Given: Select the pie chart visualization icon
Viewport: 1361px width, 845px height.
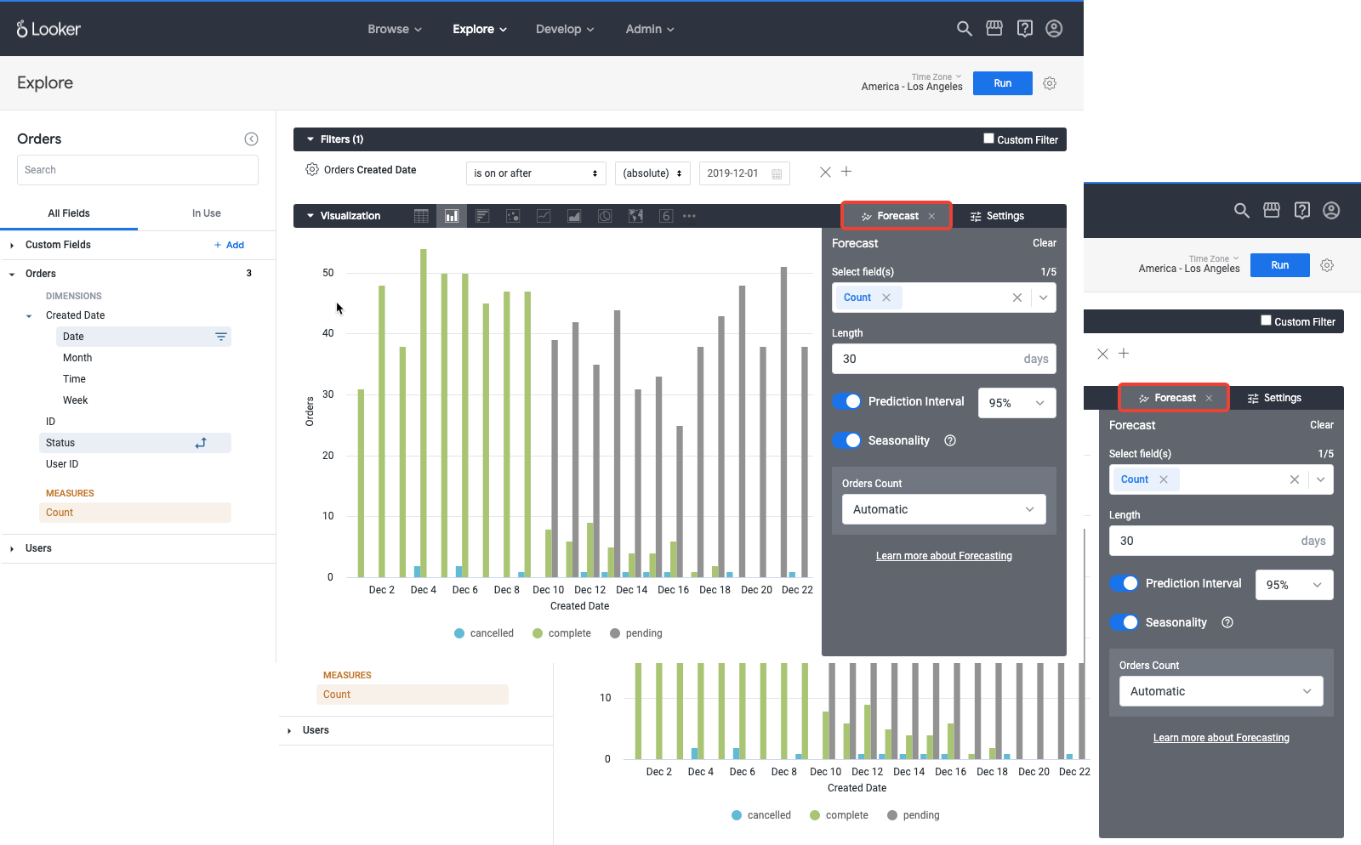Looking at the screenshot, I should point(605,216).
